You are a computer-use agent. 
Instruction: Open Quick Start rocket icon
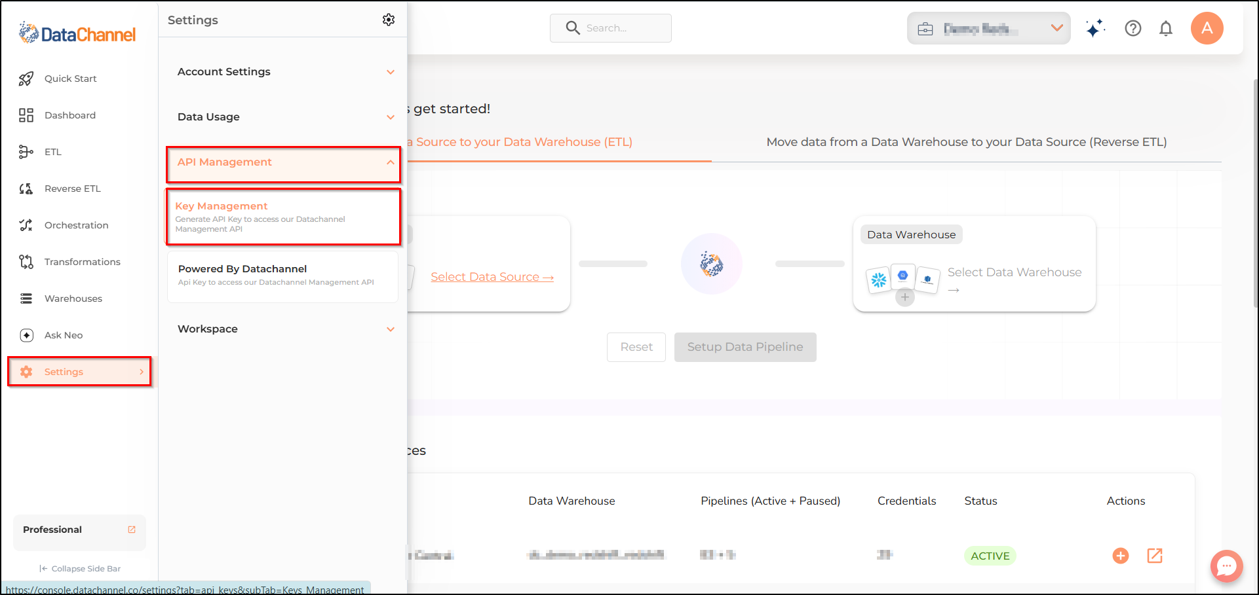pos(26,79)
